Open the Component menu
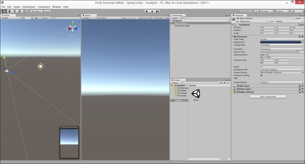Viewport: 305px width, 164px height. (44, 7)
